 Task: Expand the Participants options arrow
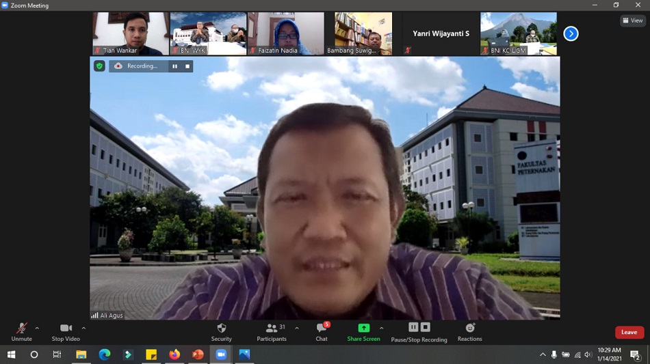[297, 328]
